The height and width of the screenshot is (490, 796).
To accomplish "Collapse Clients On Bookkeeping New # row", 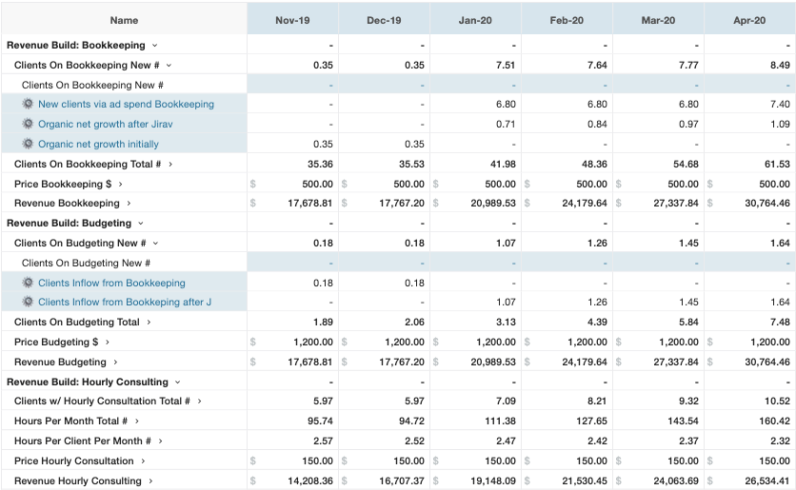I will tap(169, 65).
